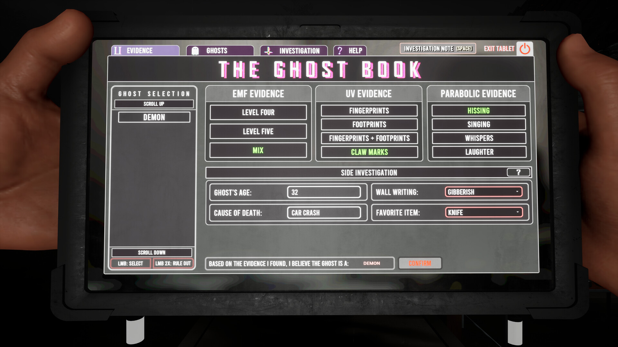
Task: Click the pillar icon on the Evidence tab
Action: 117,50
